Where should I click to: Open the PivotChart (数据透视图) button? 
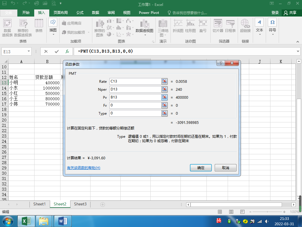[x=145, y=27]
